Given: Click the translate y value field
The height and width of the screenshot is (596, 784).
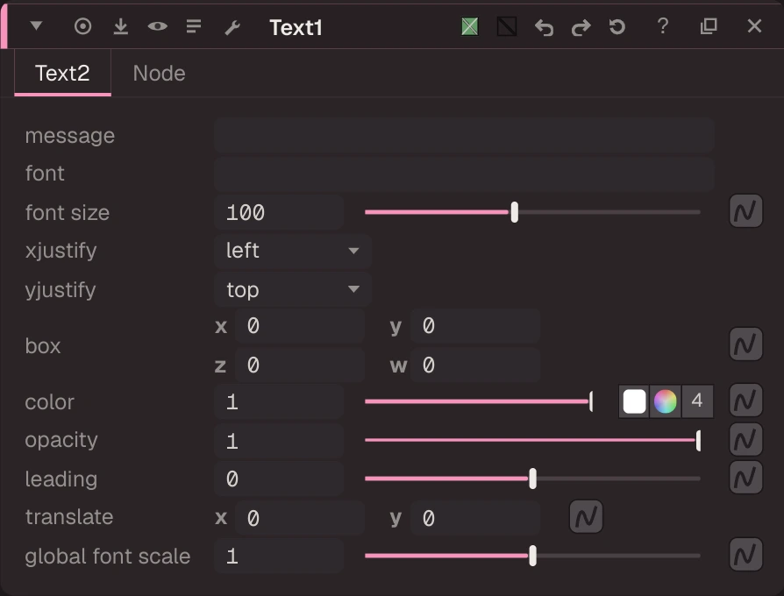Looking at the screenshot, I should [x=475, y=518].
